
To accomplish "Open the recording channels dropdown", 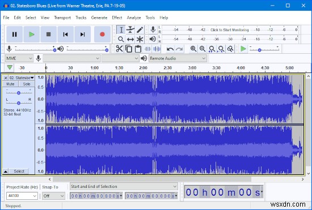I will [120, 58].
